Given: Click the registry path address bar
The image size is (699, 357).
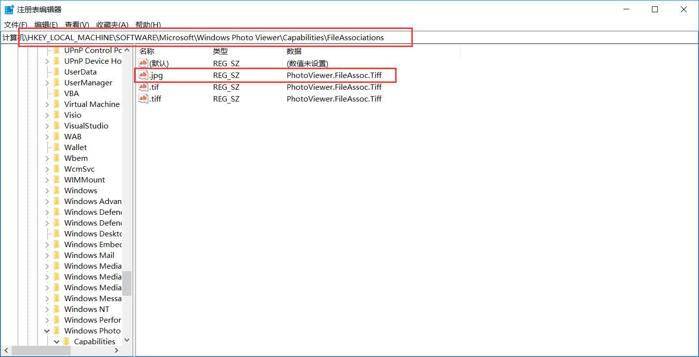Looking at the screenshot, I should point(349,37).
